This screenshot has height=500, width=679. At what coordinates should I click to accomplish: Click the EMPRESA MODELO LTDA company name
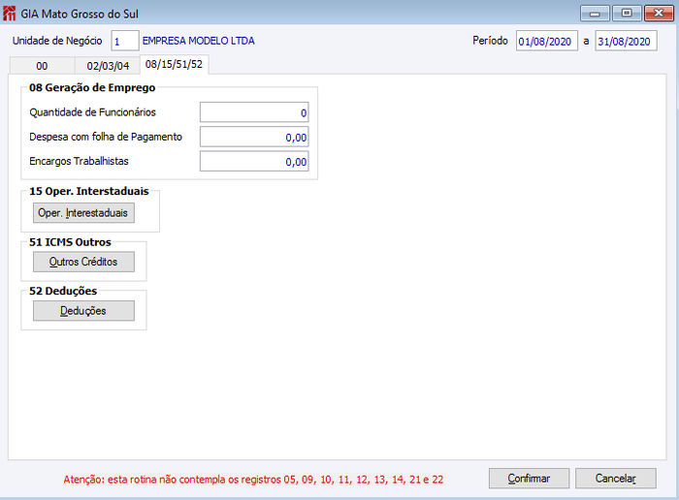tap(198, 41)
